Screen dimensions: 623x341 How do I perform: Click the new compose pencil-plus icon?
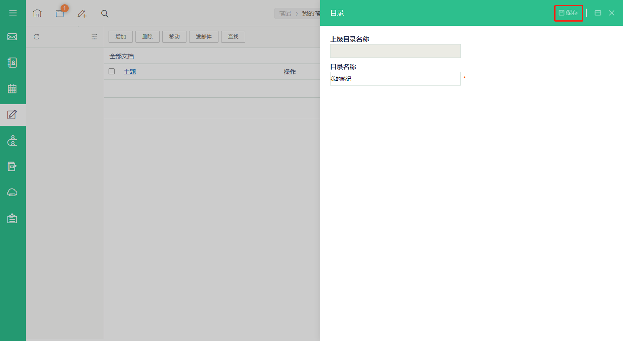(82, 13)
